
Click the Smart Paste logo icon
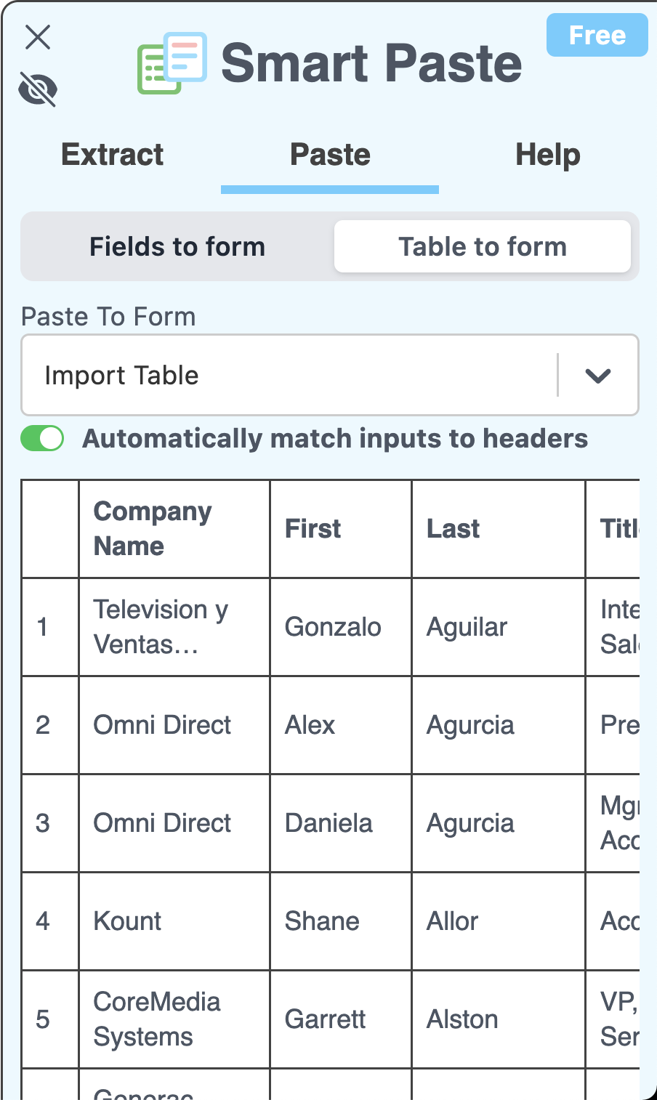click(x=172, y=62)
